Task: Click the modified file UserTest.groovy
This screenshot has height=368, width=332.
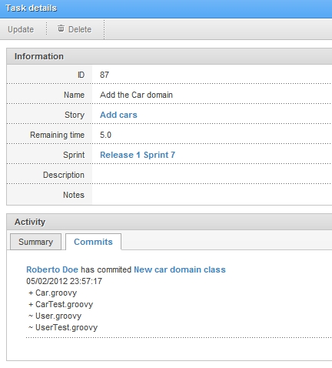Action: coord(66,327)
